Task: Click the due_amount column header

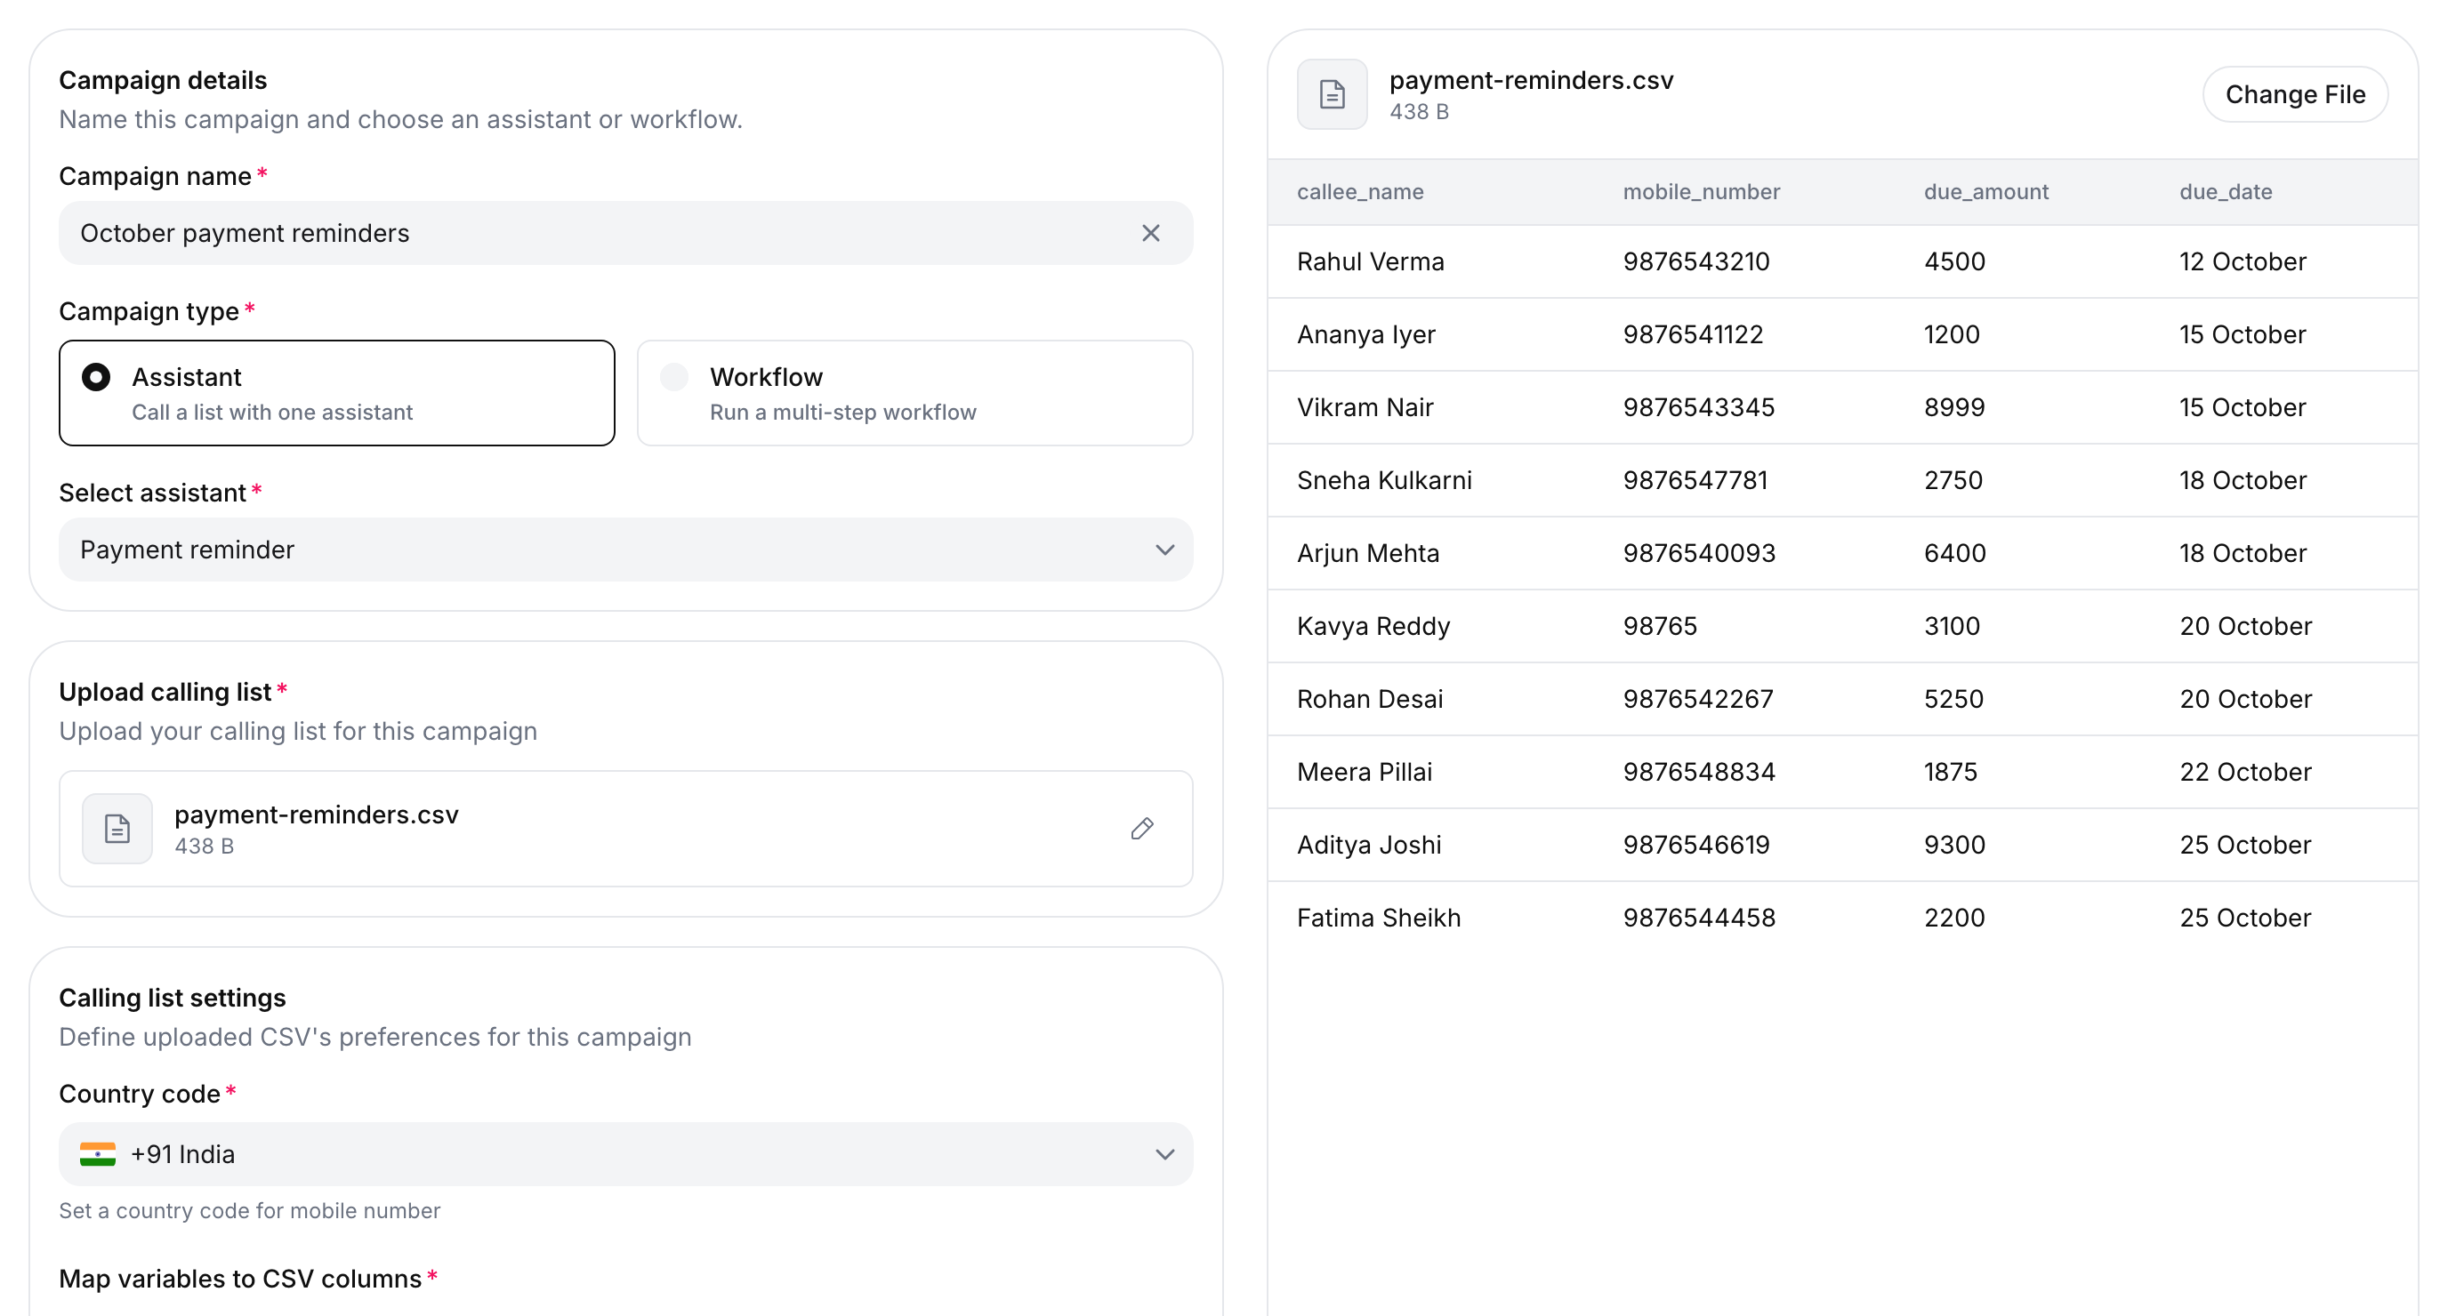Action: (1986, 192)
